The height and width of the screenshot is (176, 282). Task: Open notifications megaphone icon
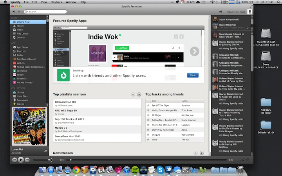(220, 12)
